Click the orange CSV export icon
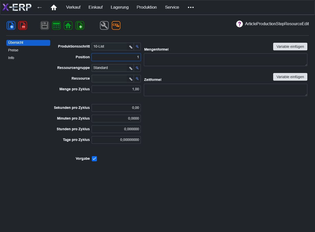Image resolution: width=315 pixels, height=232 pixels. point(116,25)
